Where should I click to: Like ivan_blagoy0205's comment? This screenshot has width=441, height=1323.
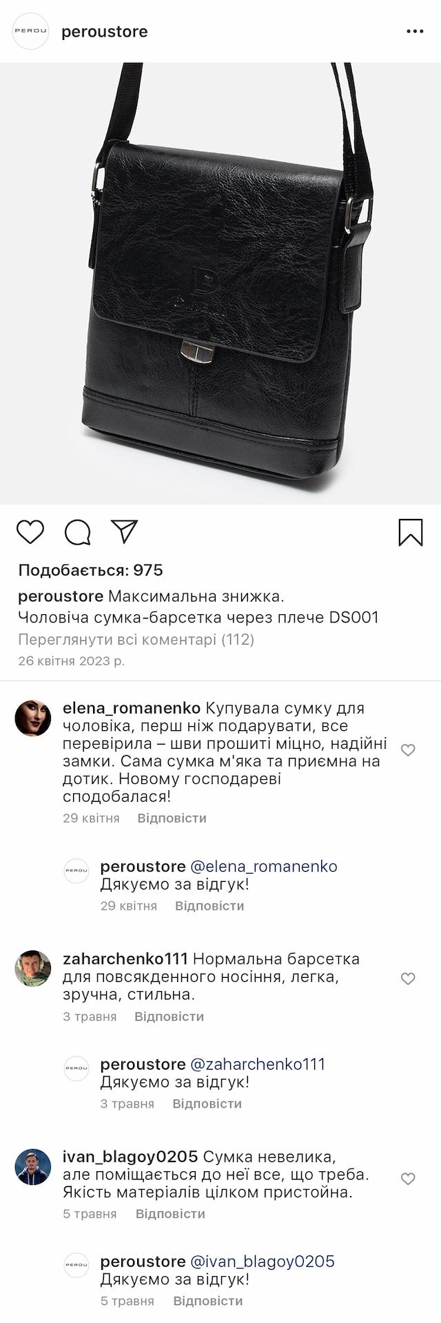(408, 1179)
